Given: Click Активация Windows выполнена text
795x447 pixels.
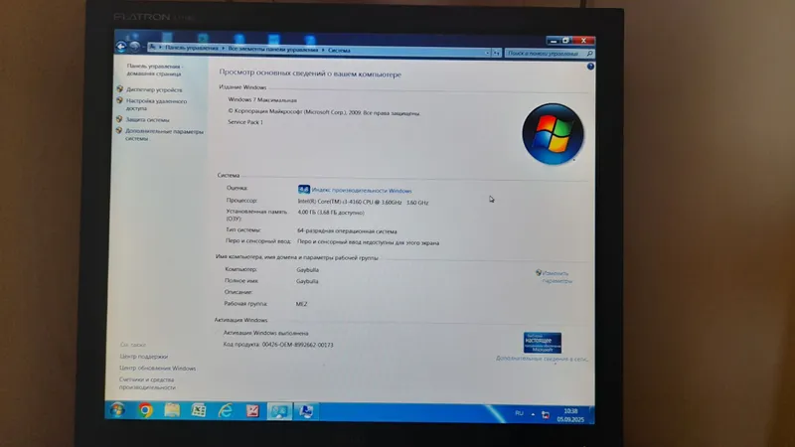Looking at the screenshot, I should pyautogui.click(x=265, y=333).
